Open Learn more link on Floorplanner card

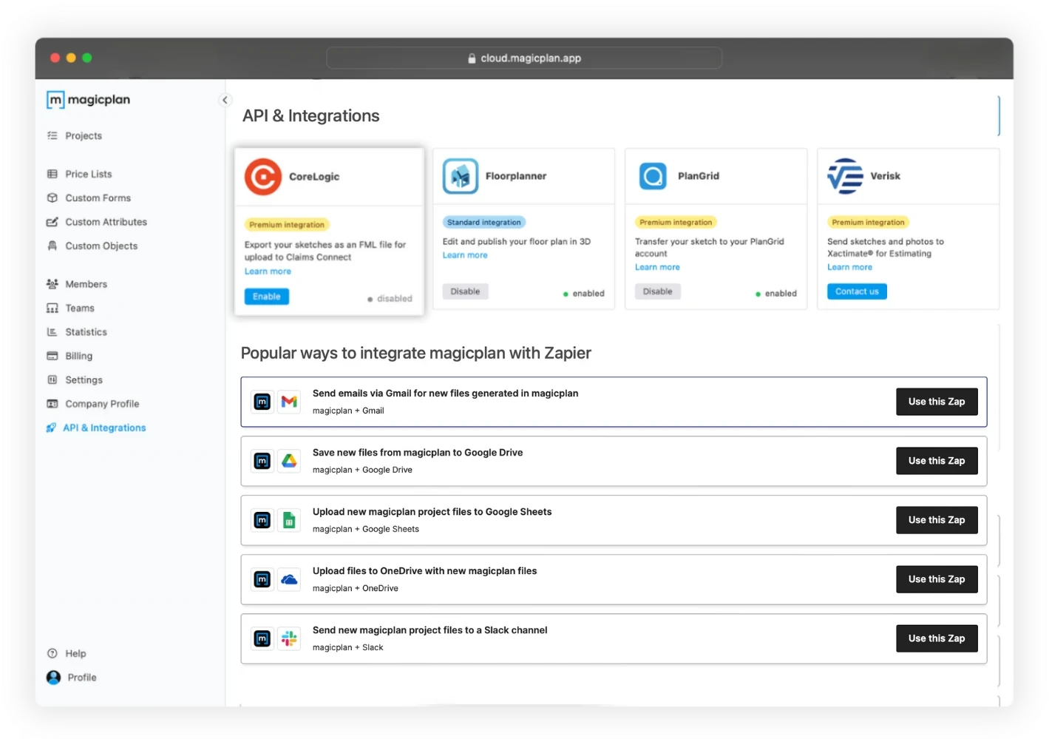pos(465,255)
